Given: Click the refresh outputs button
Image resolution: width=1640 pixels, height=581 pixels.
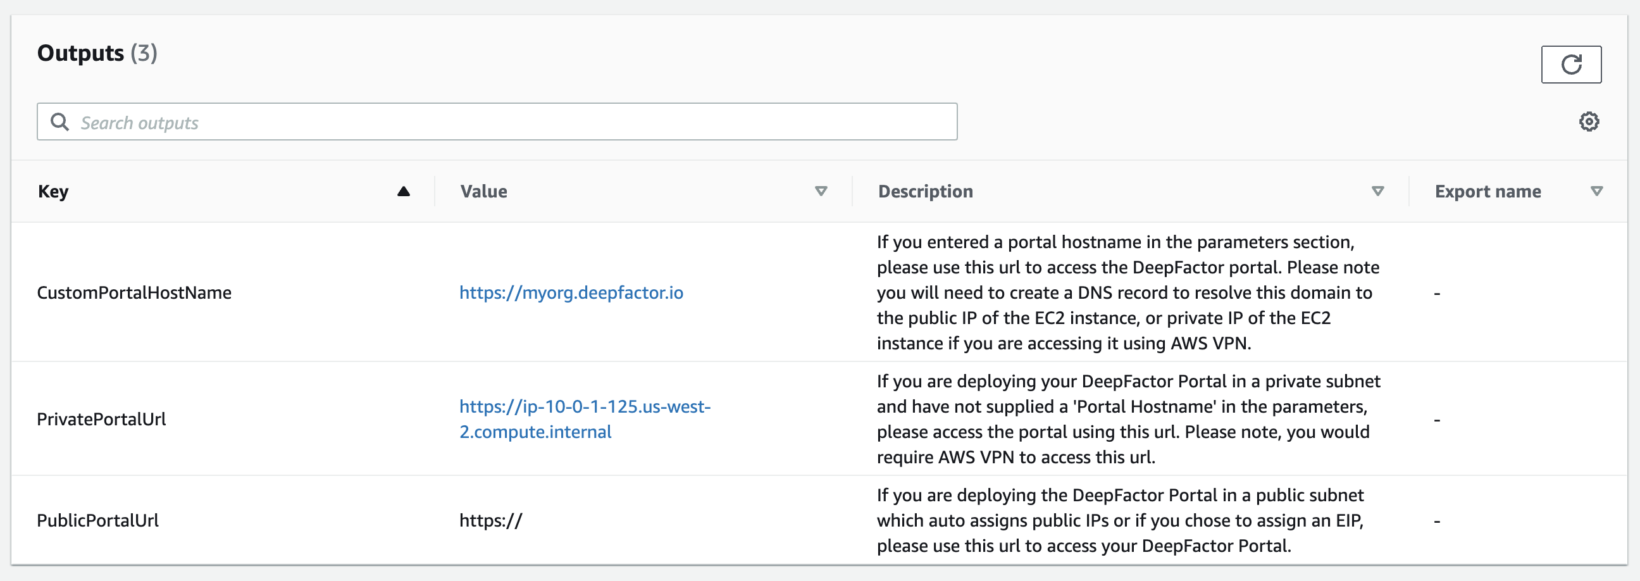Looking at the screenshot, I should [x=1570, y=65].
